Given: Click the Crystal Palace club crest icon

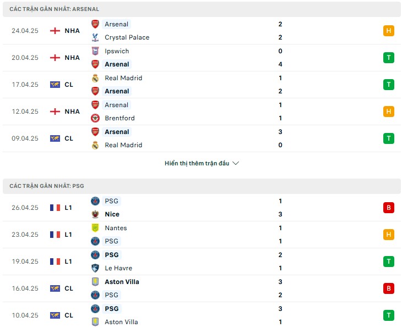Looking at the screenshot, I should pos(95,37).
